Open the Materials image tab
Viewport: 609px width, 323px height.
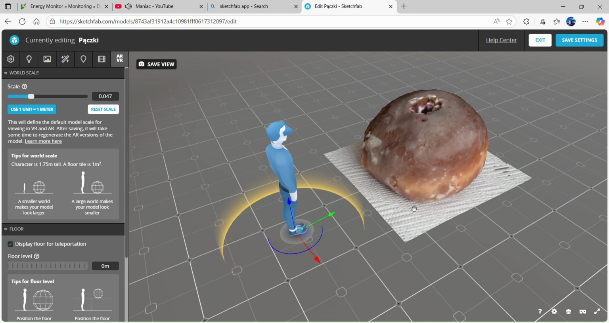click(x=47, y=59)
